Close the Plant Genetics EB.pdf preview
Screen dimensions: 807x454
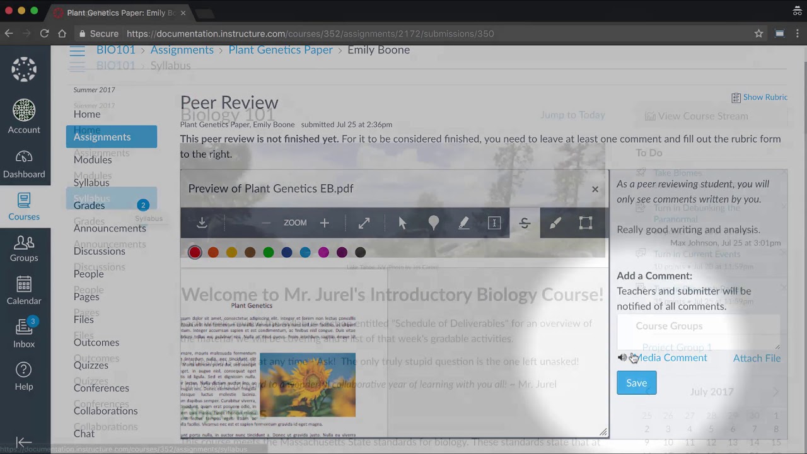pyautogui.click(x=595, y=189)
